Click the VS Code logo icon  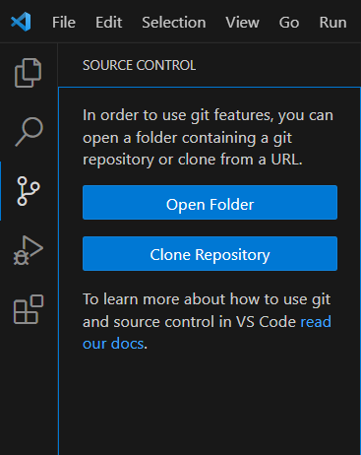(21, 22)
